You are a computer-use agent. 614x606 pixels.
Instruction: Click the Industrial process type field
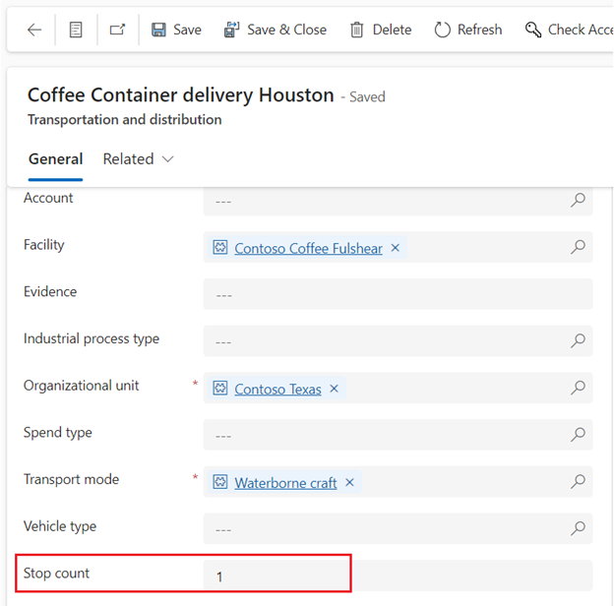[x=398, y=341]
